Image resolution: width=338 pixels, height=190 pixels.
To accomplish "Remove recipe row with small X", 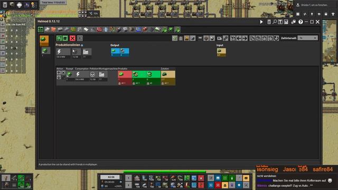I will 63,73.
